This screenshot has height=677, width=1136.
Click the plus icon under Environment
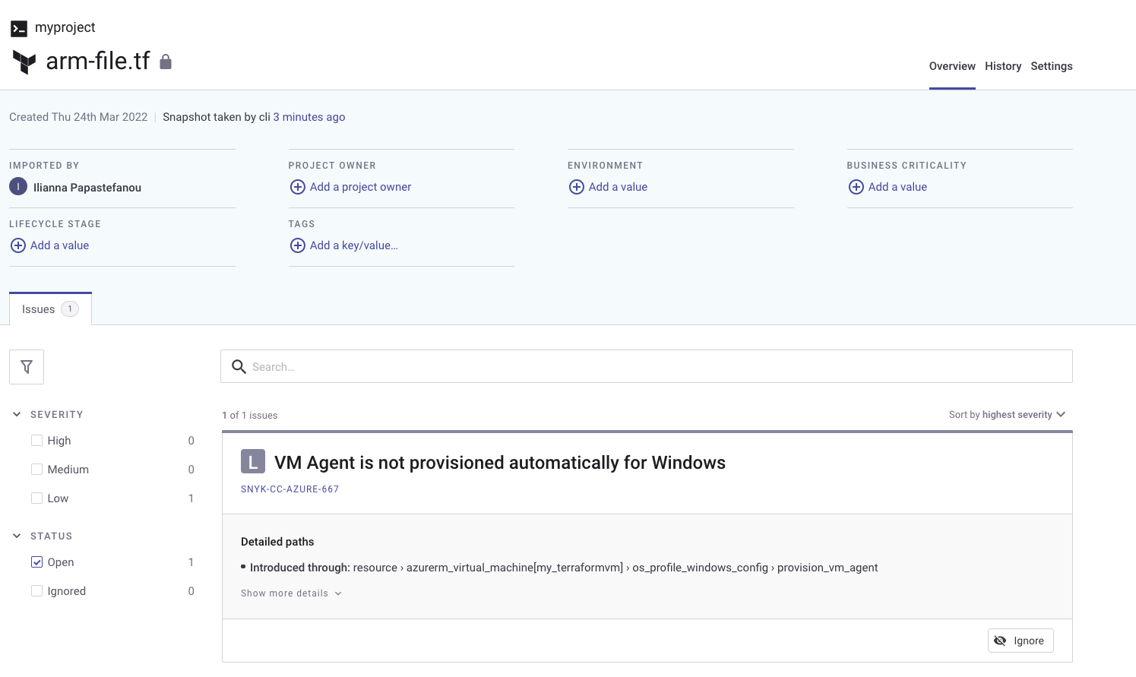tap(577, 187)
